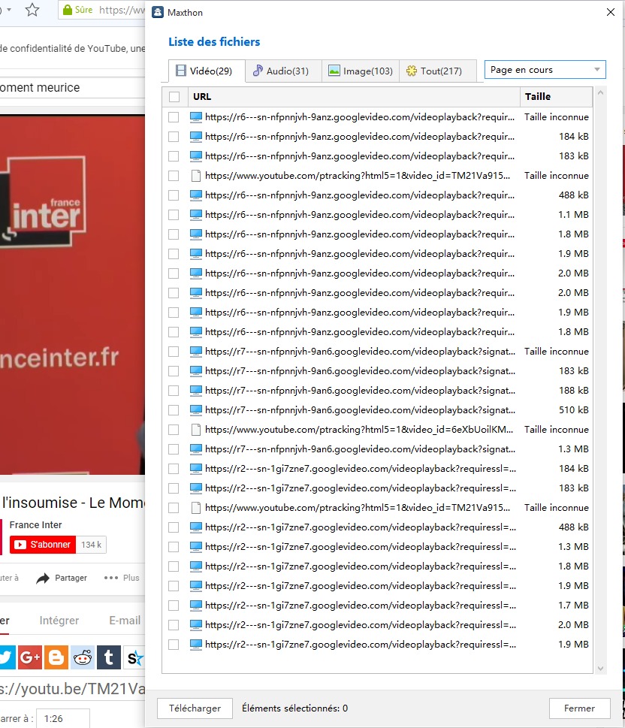
Task: Click the Télécharger button
Action: pyautogui.click(x=195, y=708)
